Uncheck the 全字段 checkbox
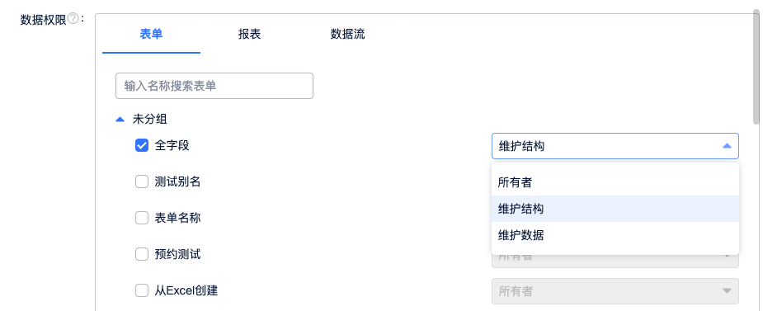 [142, 145]
